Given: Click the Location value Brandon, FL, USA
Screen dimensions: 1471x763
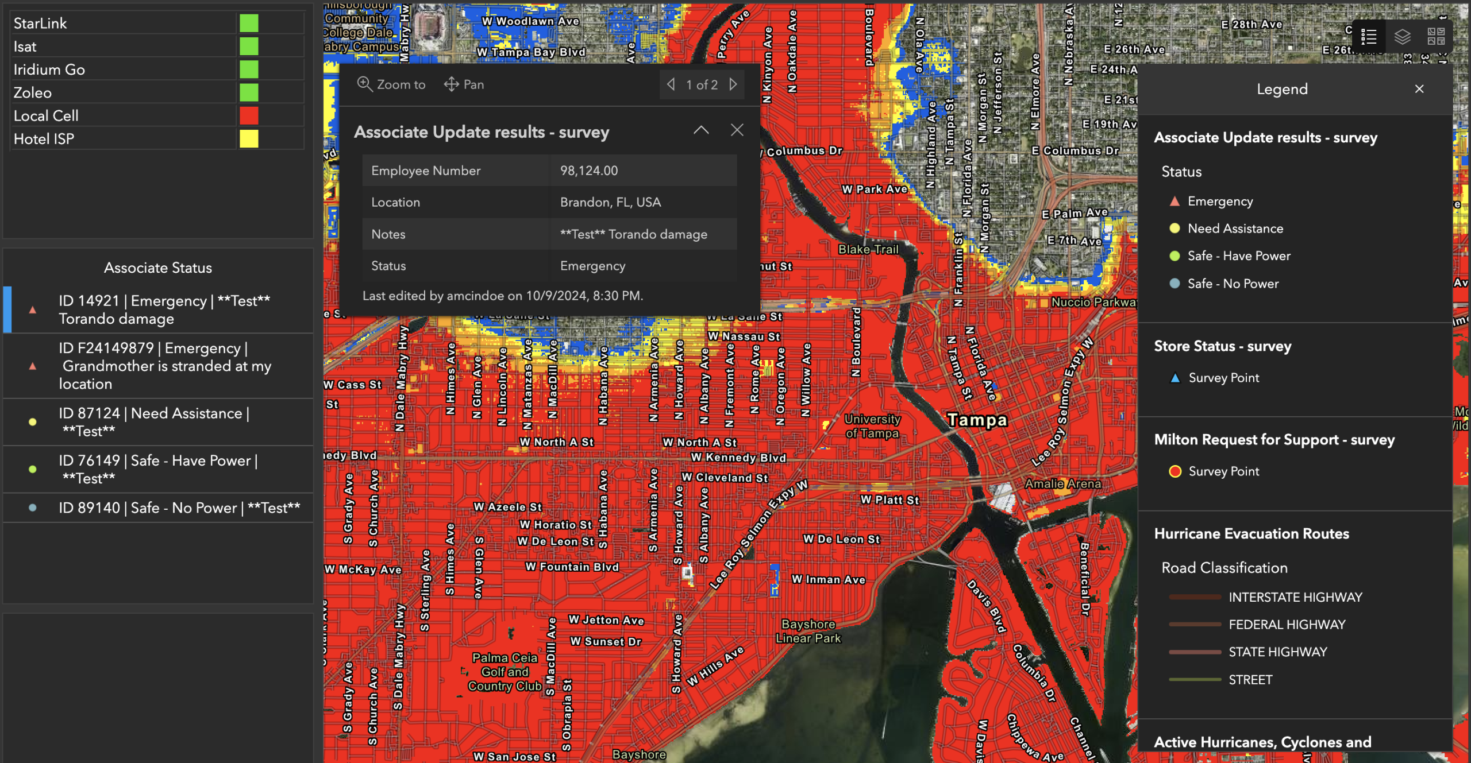Looking at the screenshot, I should pyautogui.click(x=610, y=202).
